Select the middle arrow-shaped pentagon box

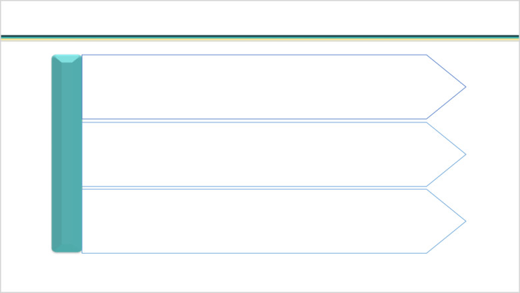click(x=273, y=154)
